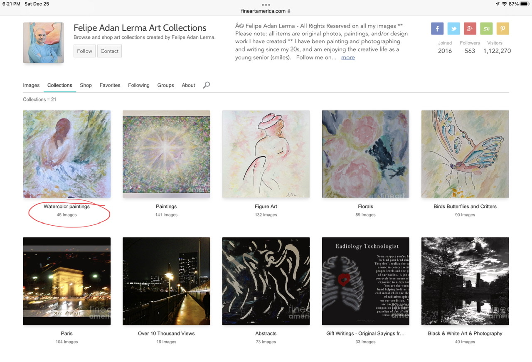The width and height of the screenshot is (532, 362).
Task: Click the Facebook share icon
Action: point(437,29)
